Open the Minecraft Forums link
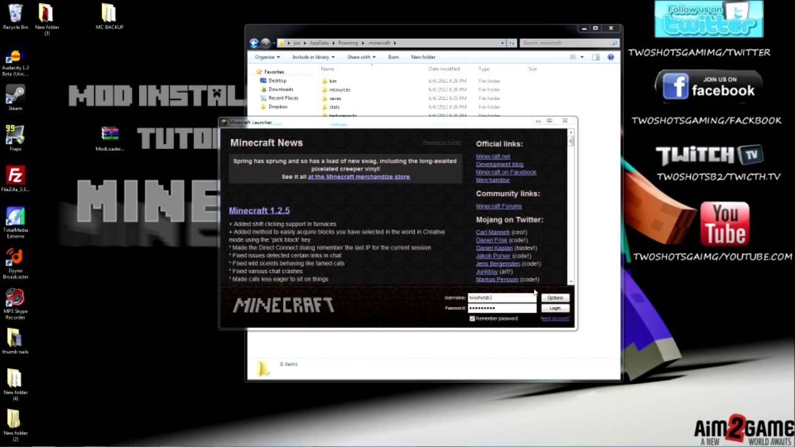Viewport: 795px width, 447px height. 499,206
